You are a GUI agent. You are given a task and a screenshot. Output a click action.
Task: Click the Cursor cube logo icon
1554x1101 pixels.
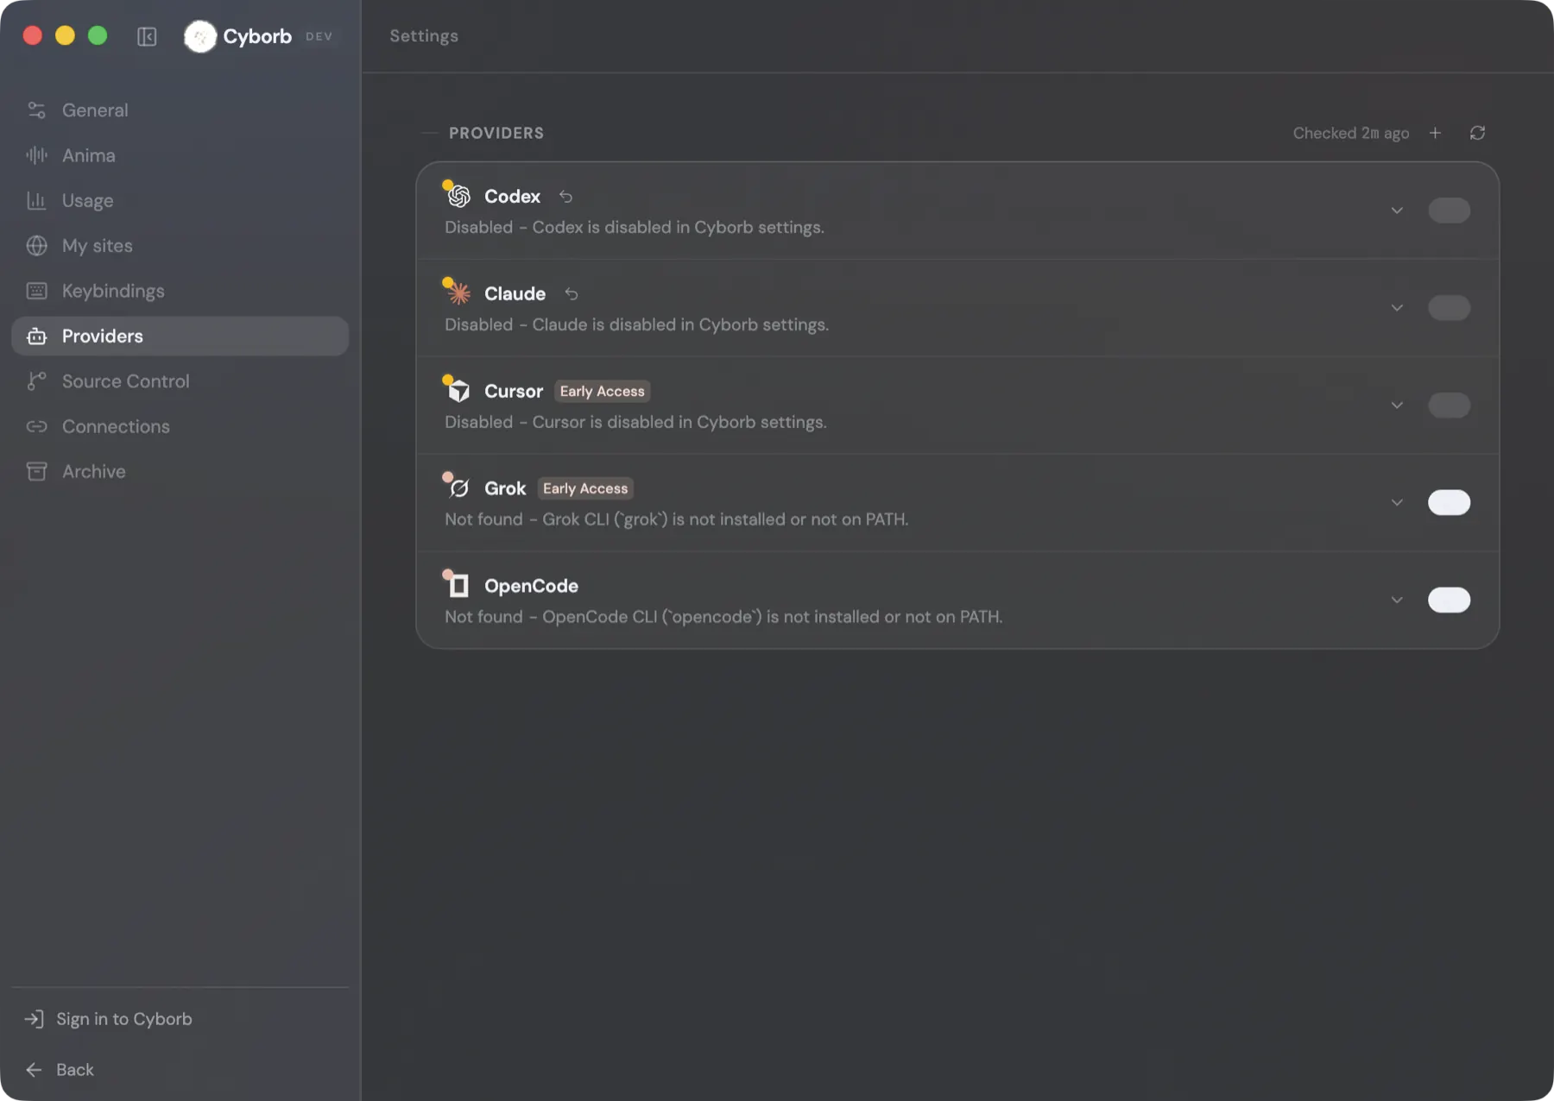458,391
